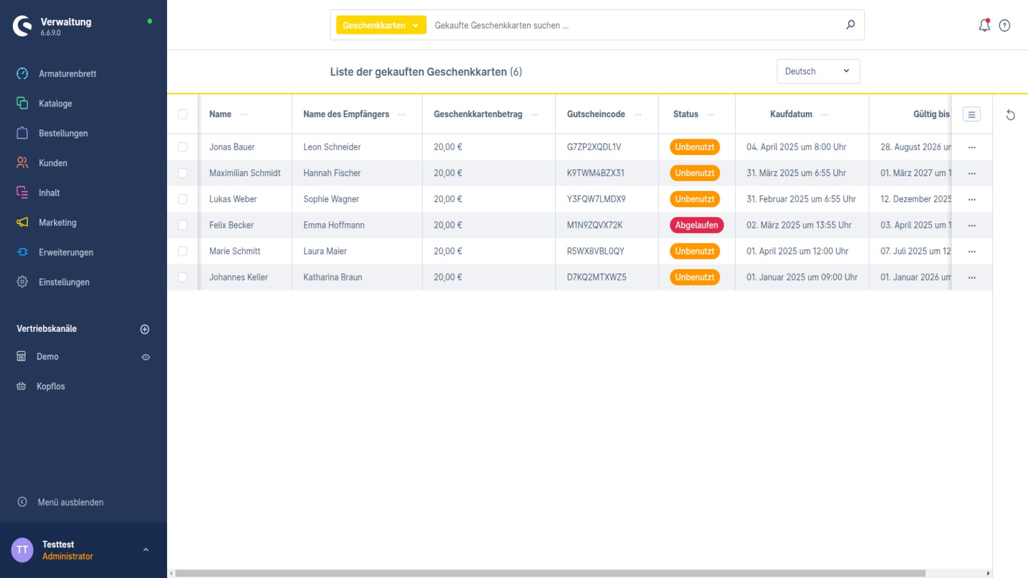Click the Erweiterungen plug icon
This screenshot has height=578, width=1028.
click(22, 252)
